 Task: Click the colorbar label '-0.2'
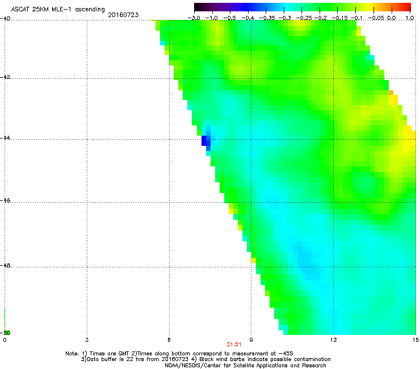(x=320, y=18)
